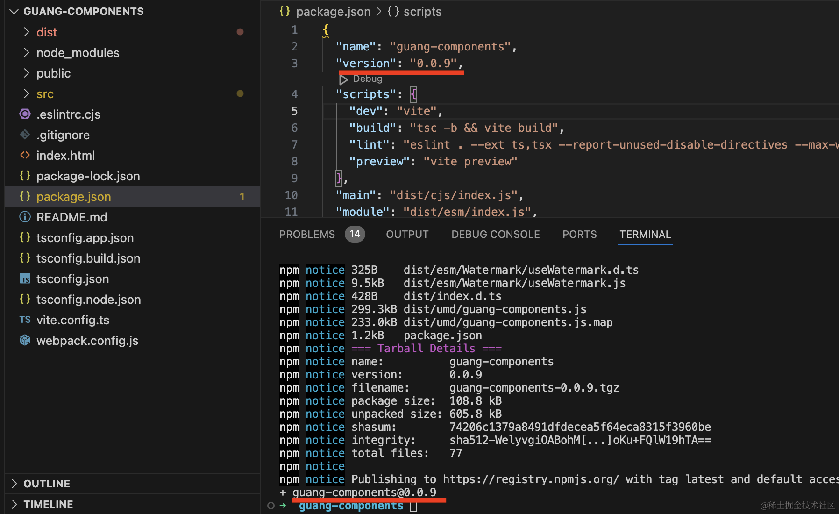Select the TERMINAL tab

pos(645,234)
